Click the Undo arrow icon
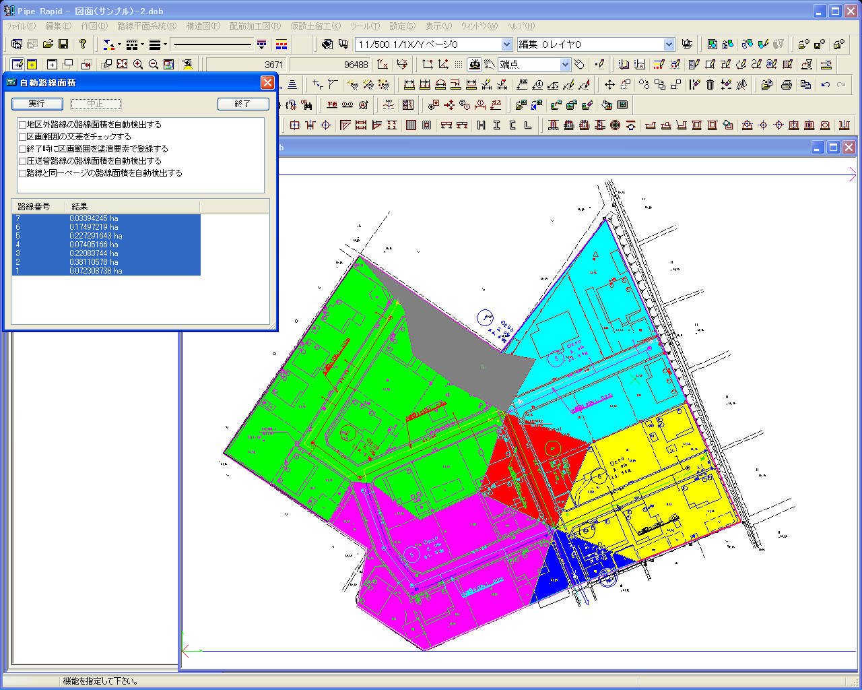Screen dimensions: 862x690 (826, 85)
